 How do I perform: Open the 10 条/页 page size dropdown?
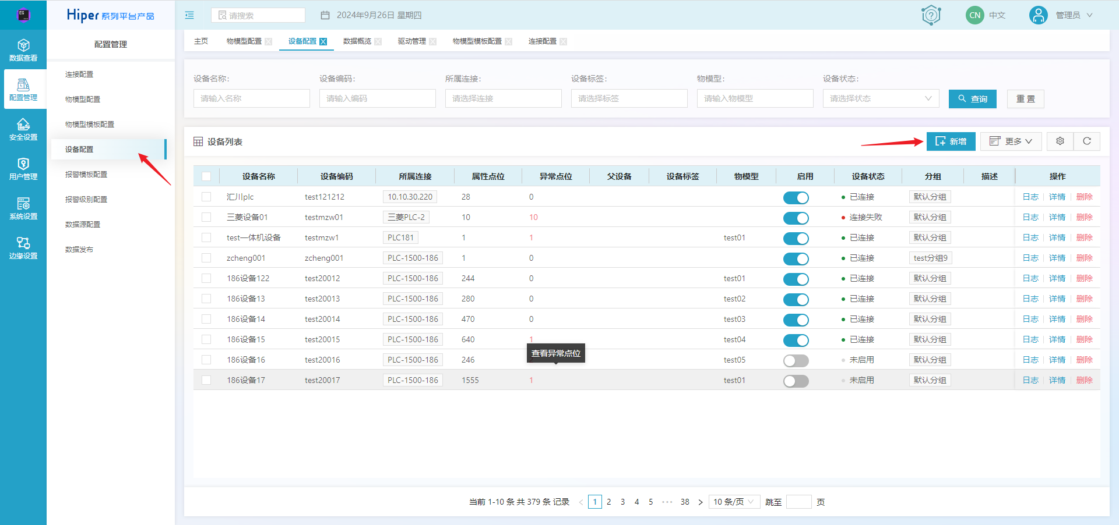point(734,502)
